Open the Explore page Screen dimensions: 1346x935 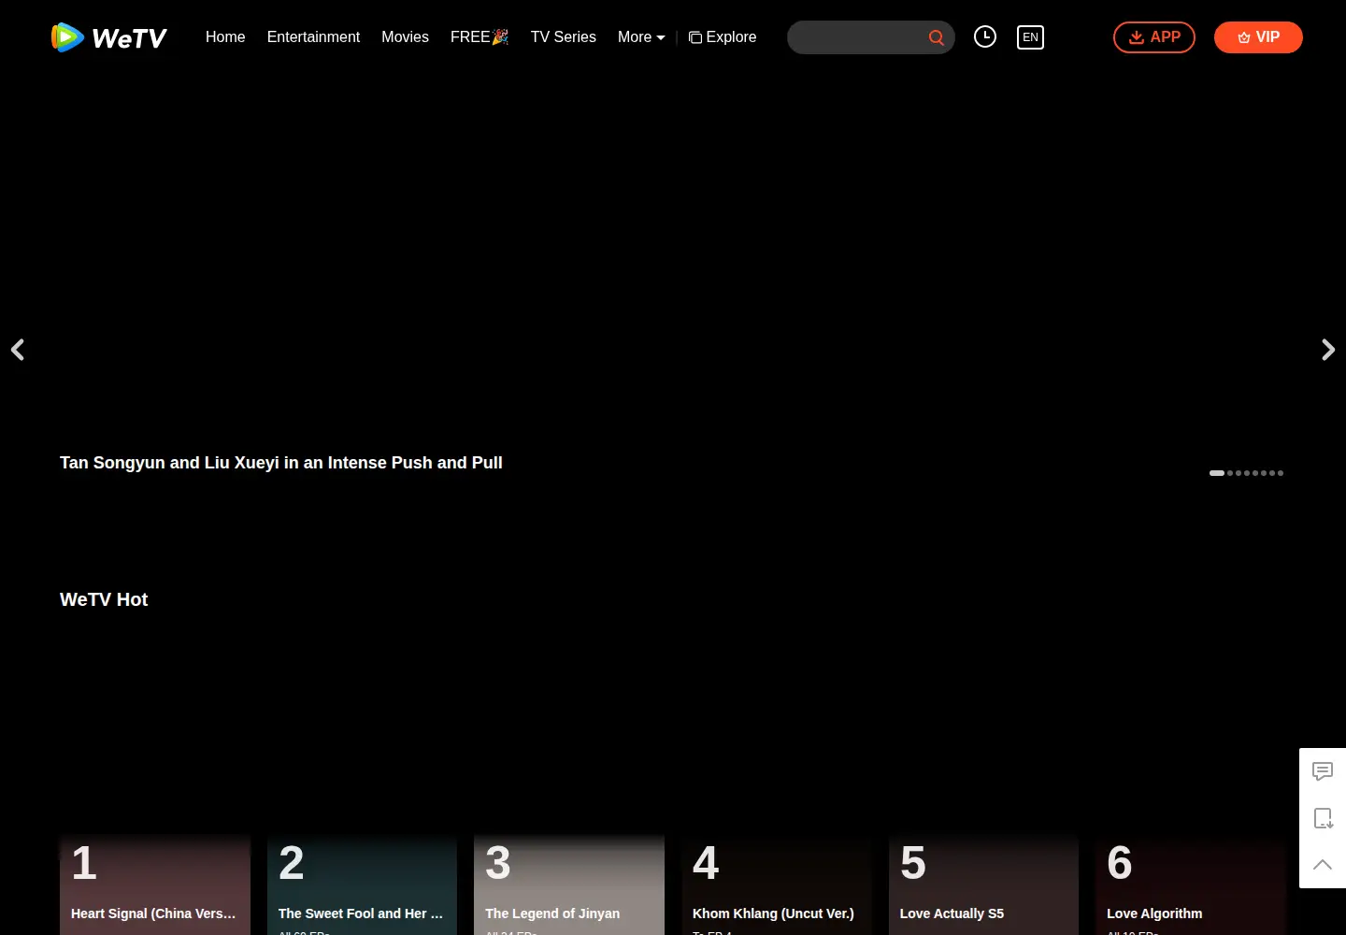(723, 37)
